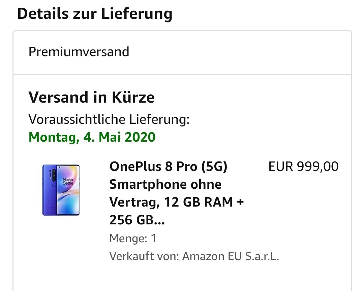
Task: Click the truncated '256 GB...' title text
Action: tap(137, 220)
